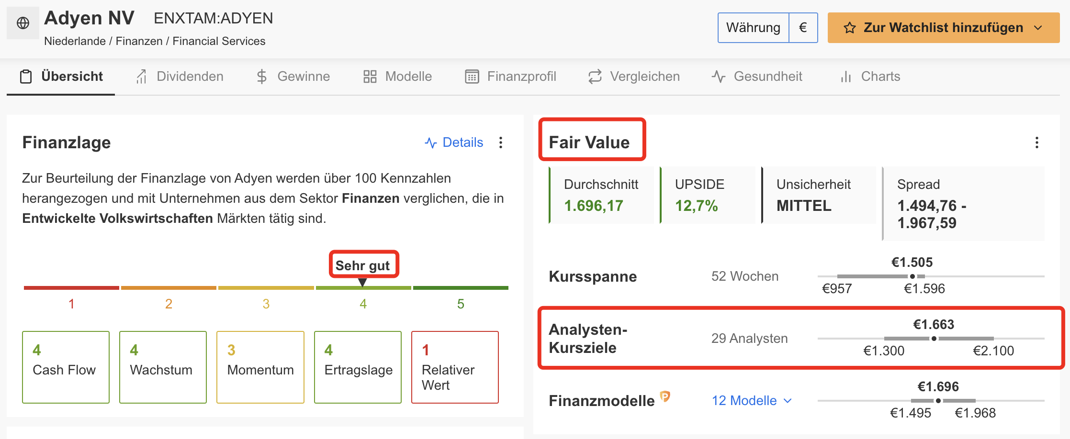1070x439 pixels.
Task: Click the Ertragslage score card
Action: click(x=358, y=367)
